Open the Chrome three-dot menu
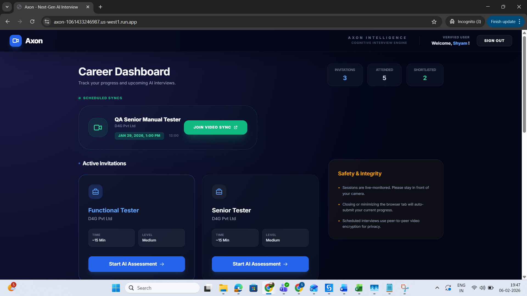The width and height of the screenshot is (527, 296). coord(520,22)
